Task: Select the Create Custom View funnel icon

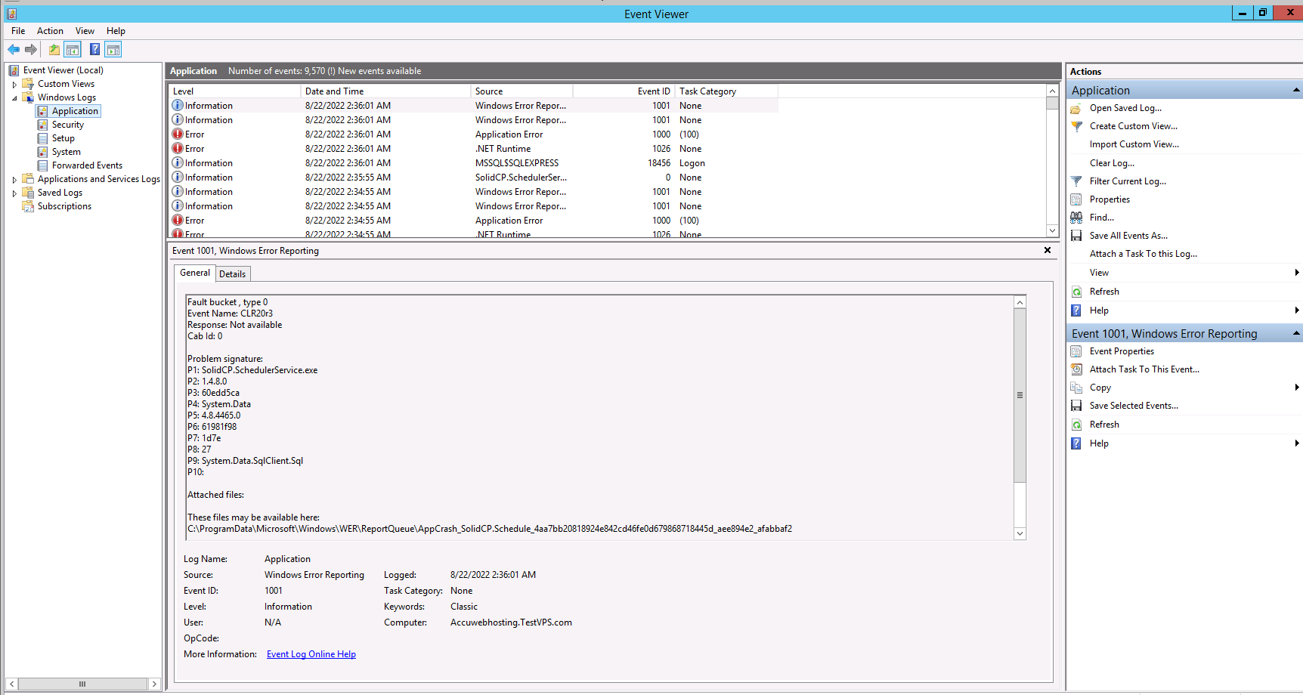Action: click(1076, 126)
